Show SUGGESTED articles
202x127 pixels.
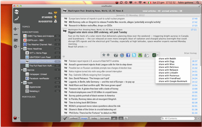coord(47,21)
